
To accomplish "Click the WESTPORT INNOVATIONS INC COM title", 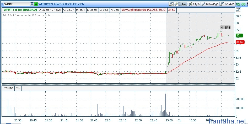I will click(x=62, y=4).
